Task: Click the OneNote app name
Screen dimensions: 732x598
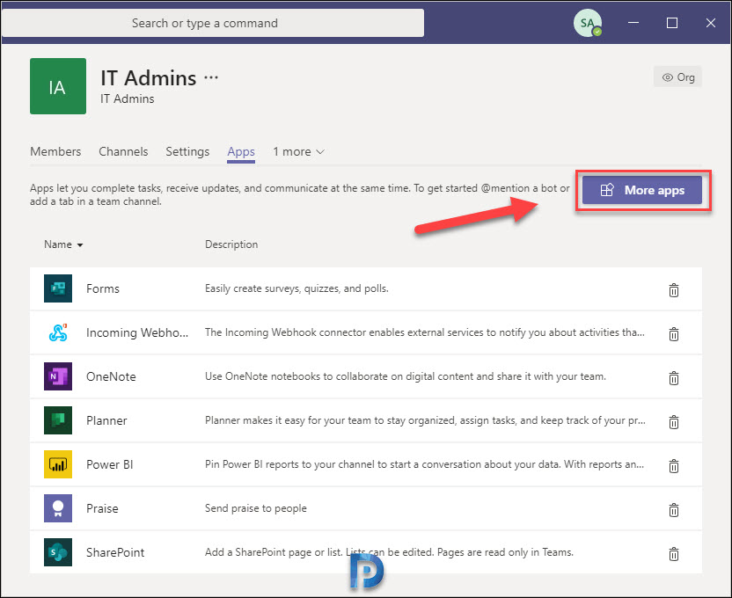Action: coord(111,376)
